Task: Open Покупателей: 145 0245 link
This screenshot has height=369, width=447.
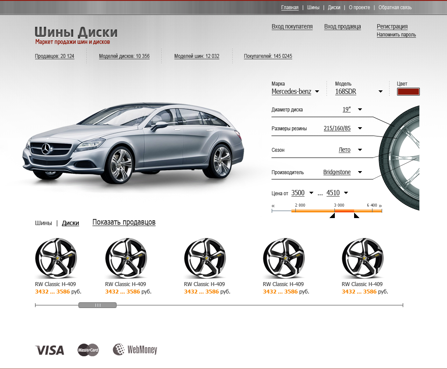Action: (268, 56)
